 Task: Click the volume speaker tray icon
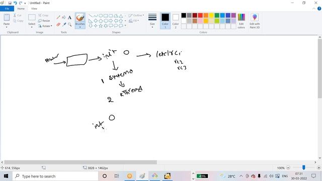[x=271, y=176]
